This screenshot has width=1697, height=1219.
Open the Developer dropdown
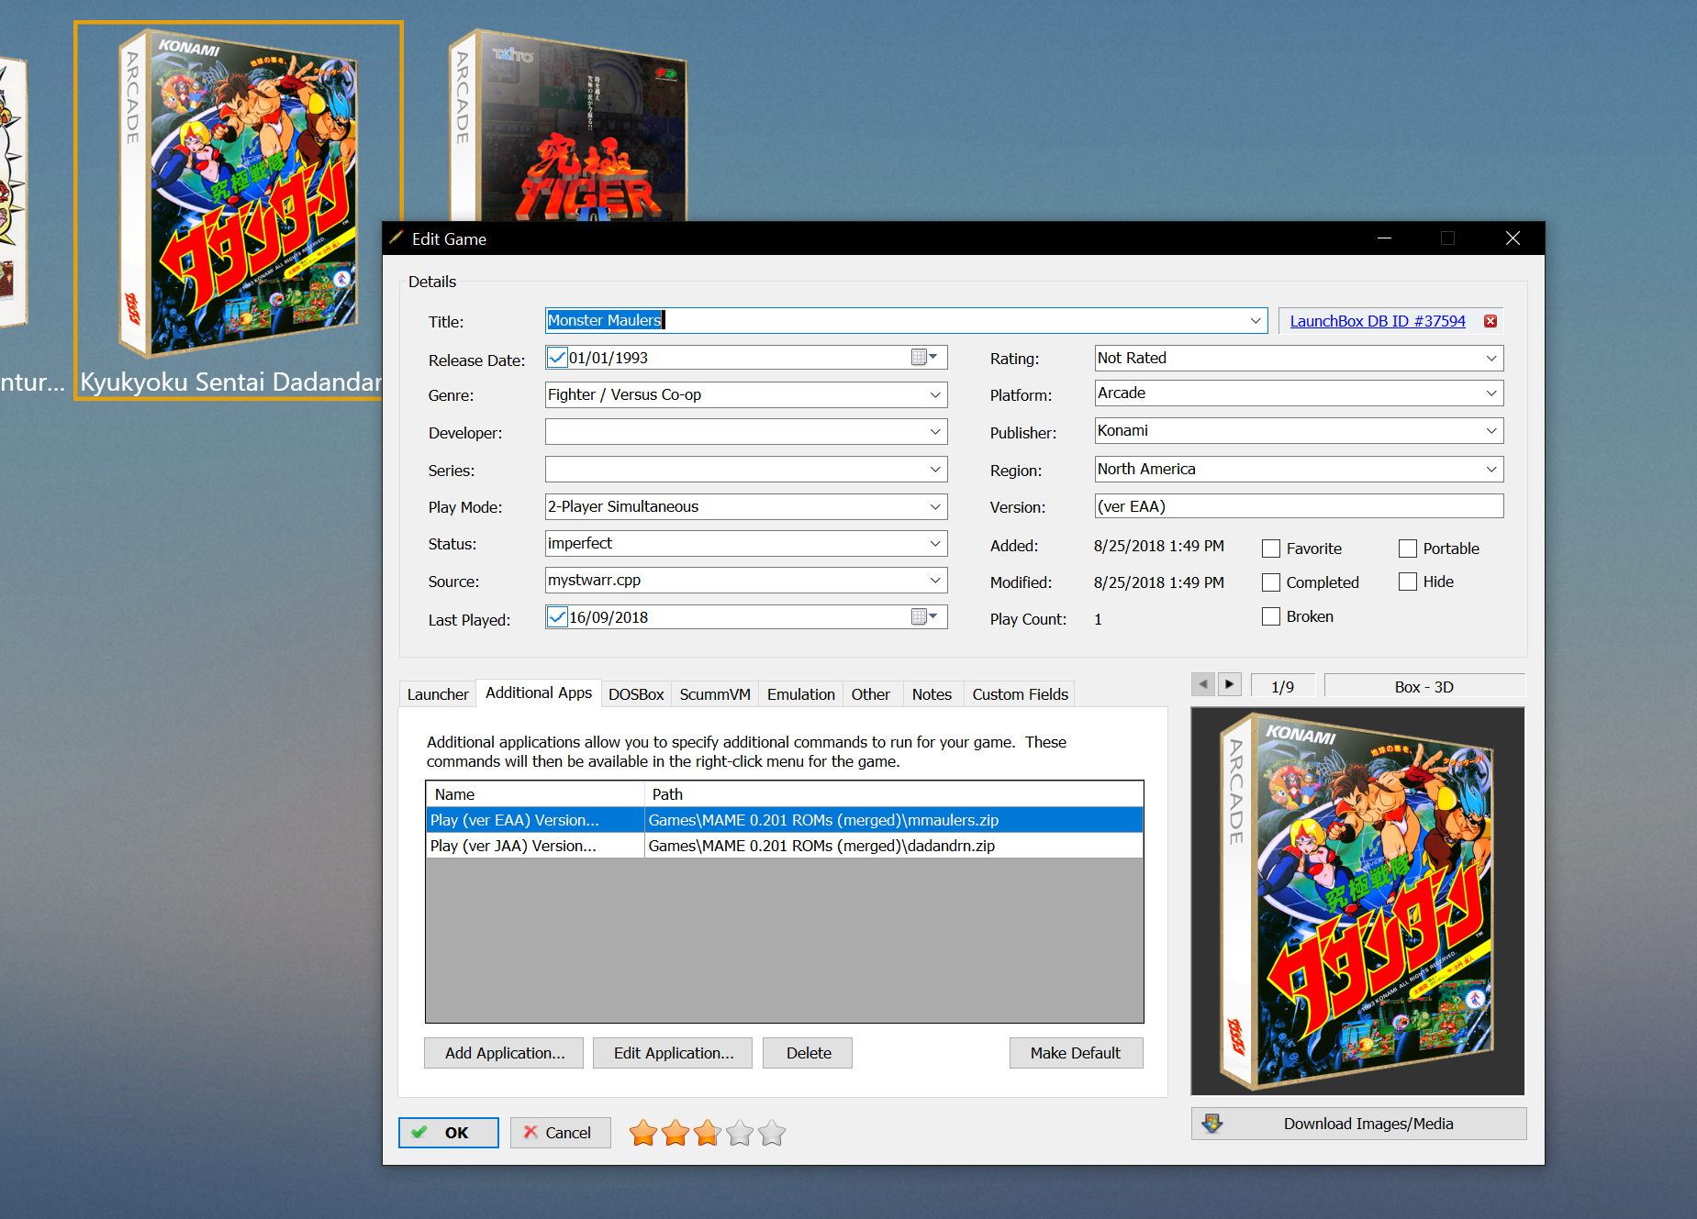(935, 432)
